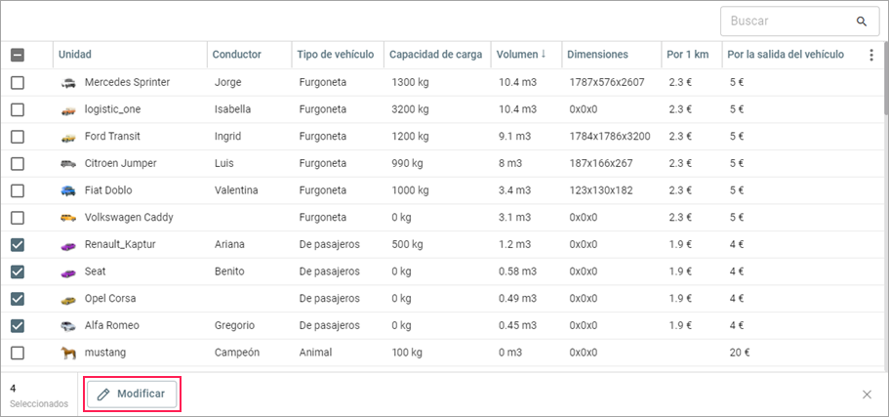Check the Ford Transit row checkbox
The width and height of the screenshot is (889, 417).
pyautogui.click(x=18, y=137)
